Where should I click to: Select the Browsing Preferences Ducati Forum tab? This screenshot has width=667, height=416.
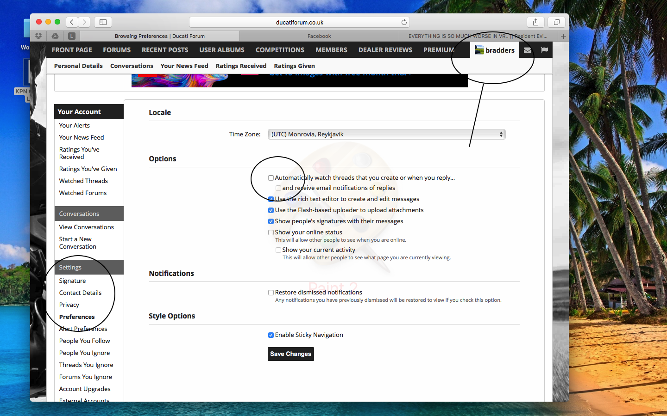pyautogui.click(x=160, y=36)
